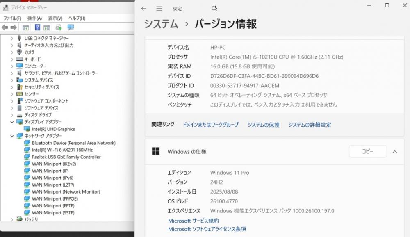Expand the オーディオの入力および出力 node
Viewport: 410px width, 237px height.
[x=12, y=45]
